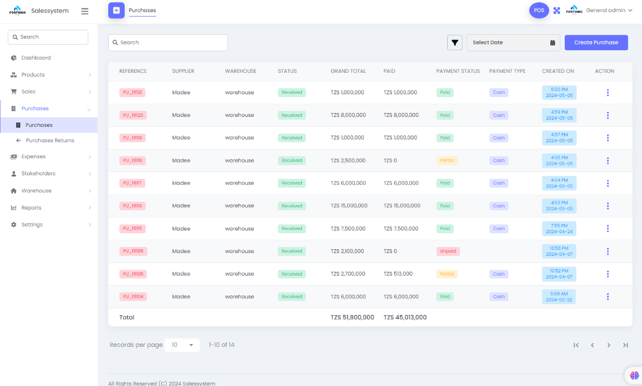Open the POS button in header
This screenshot has width=642, height=386.
tap(539, 10)
